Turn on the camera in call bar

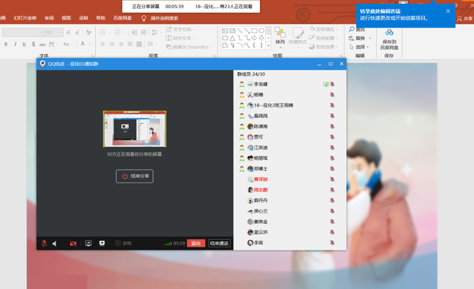pos(73,244)
